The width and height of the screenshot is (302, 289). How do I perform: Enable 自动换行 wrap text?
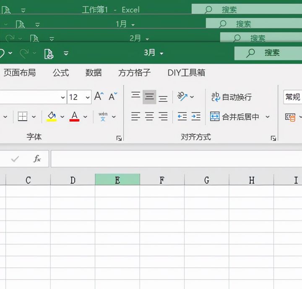[232, 97]
